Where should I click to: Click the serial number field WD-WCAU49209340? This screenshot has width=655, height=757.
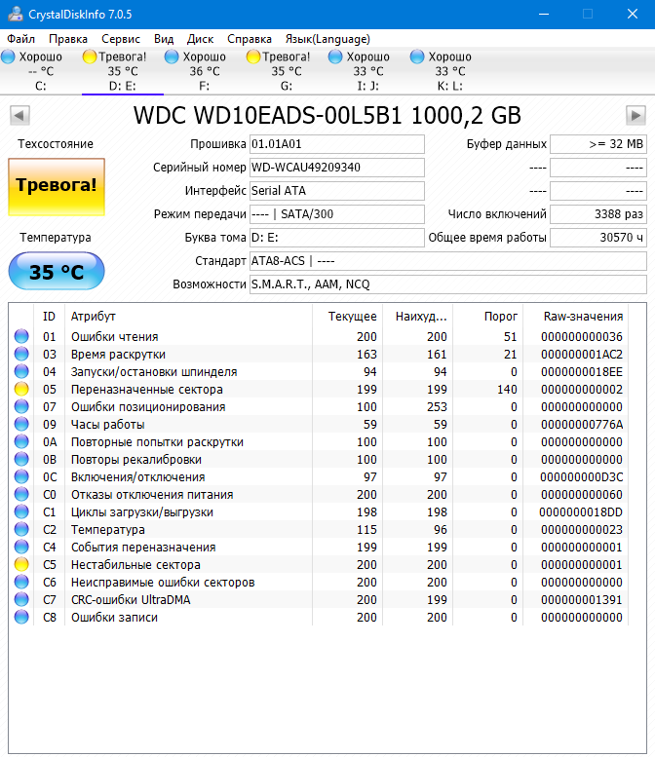tap(337, 168)
